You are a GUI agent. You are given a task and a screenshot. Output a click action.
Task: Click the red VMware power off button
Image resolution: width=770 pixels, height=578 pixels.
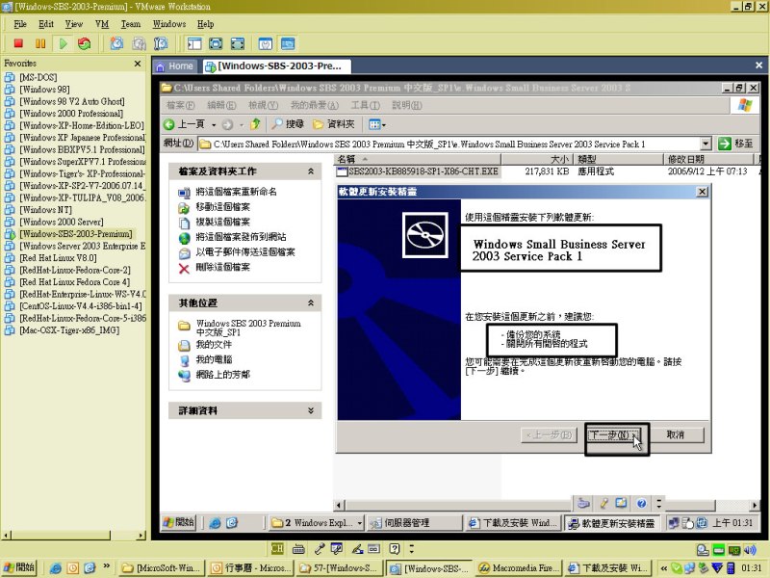point(18,43)
